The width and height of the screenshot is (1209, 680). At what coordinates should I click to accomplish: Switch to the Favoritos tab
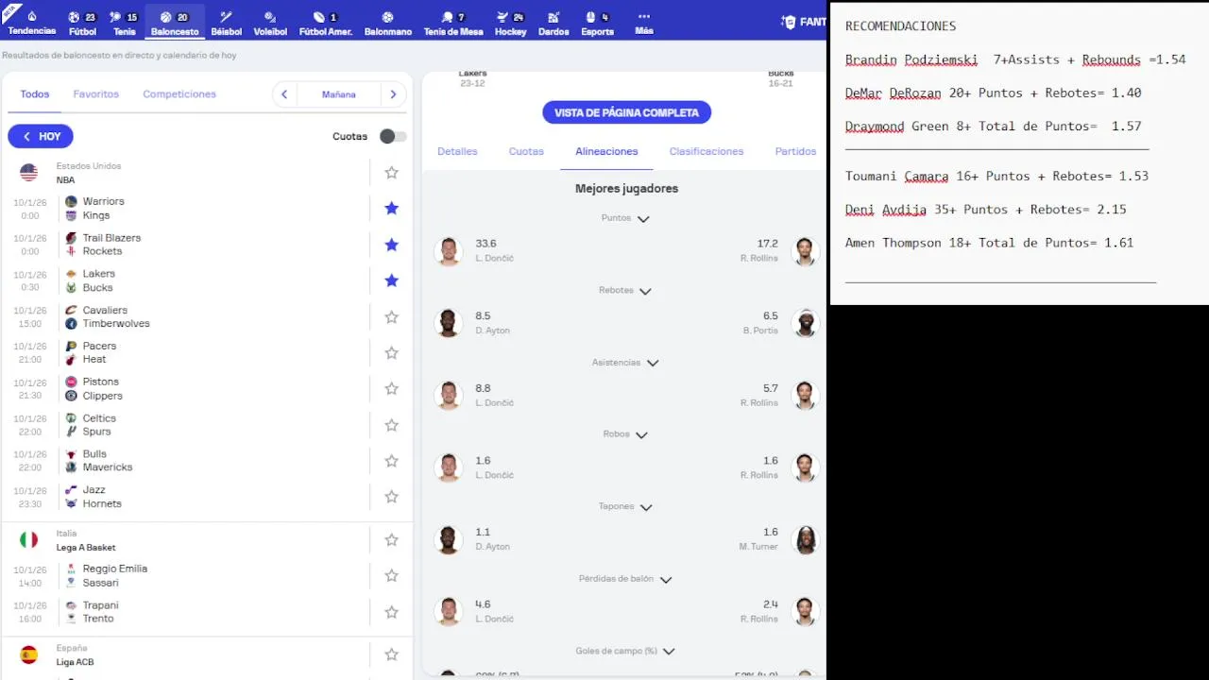click(x=96, y=94)
